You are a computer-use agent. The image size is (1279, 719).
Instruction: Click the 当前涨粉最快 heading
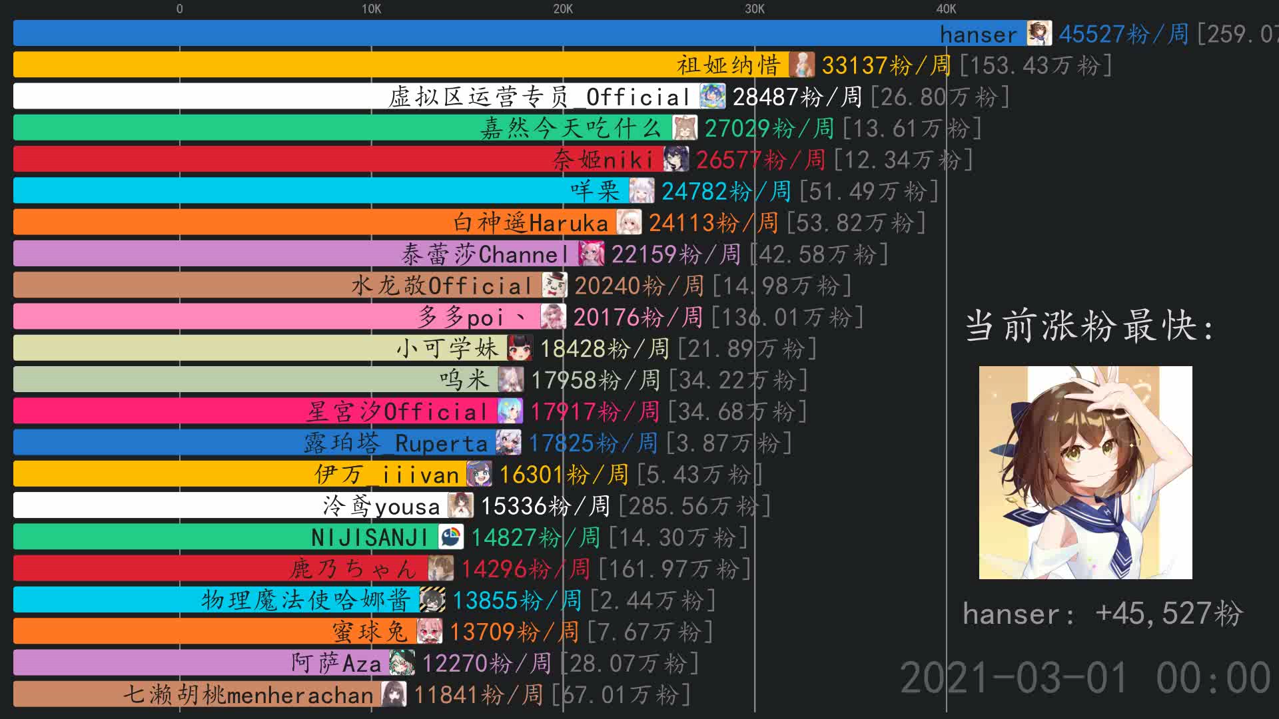(1089, 326)
